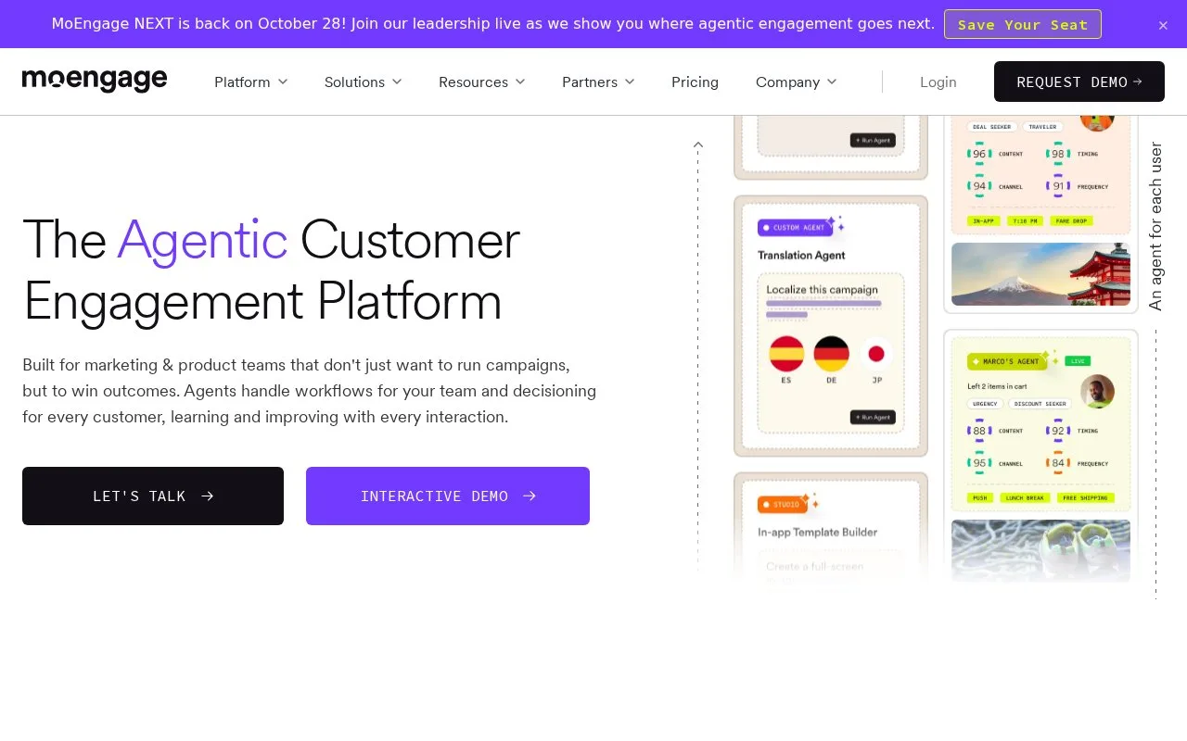Click the 'Localize this campaign' text
1187x741 pixels.
[x=822, y=290]
